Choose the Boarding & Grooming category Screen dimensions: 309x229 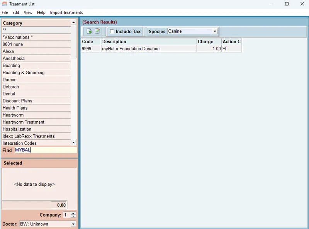(36, 73)
